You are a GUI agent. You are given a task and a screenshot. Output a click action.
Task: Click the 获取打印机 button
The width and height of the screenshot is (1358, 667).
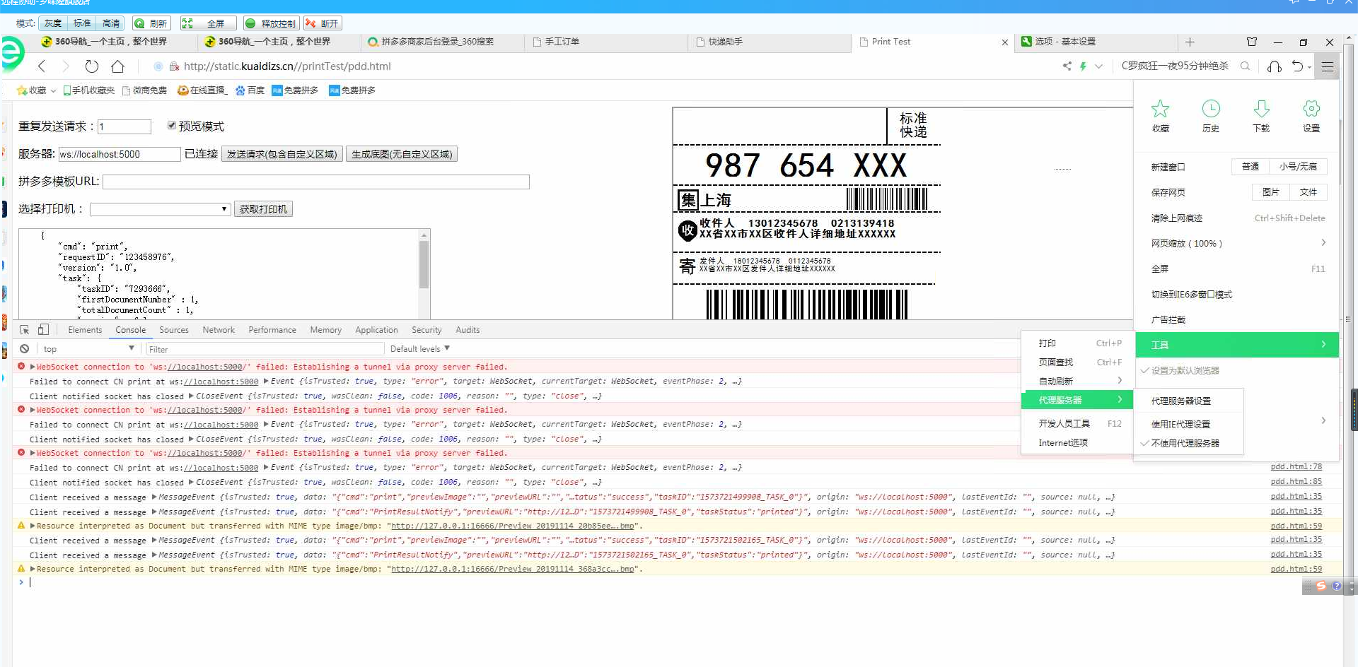263,208
